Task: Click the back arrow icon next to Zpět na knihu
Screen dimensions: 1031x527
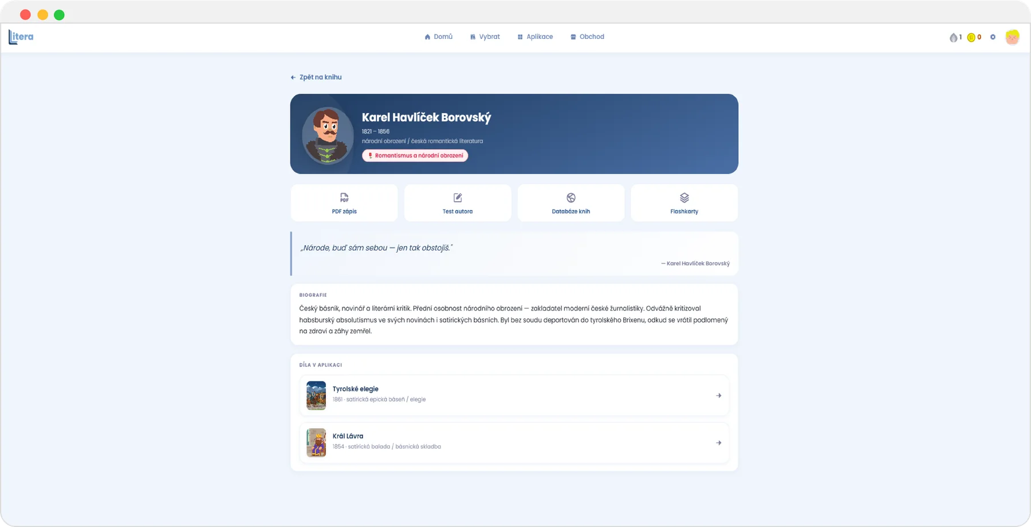Action: click(293, 77)
